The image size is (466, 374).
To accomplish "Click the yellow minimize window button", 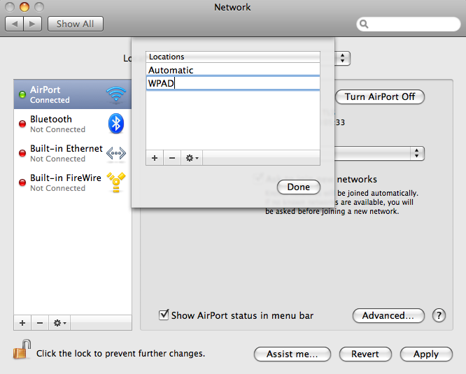I will (x=24, y=7).
